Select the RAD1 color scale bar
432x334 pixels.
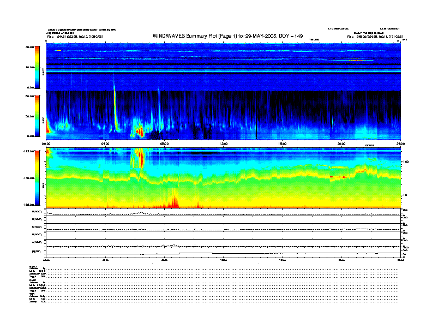point(37,116)
